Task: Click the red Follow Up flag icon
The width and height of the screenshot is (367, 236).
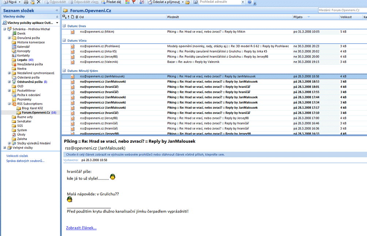Action: click(134, 2)
